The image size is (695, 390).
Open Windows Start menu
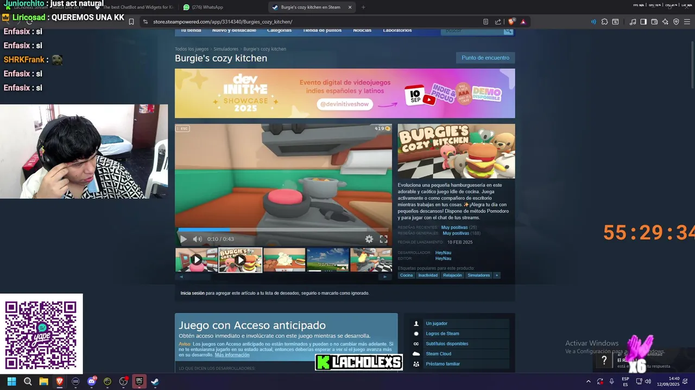click(x=11, y=381)
